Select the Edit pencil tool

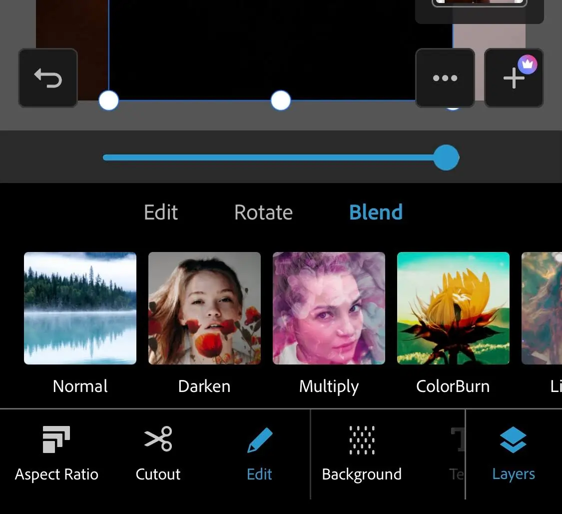coord(259,453)
